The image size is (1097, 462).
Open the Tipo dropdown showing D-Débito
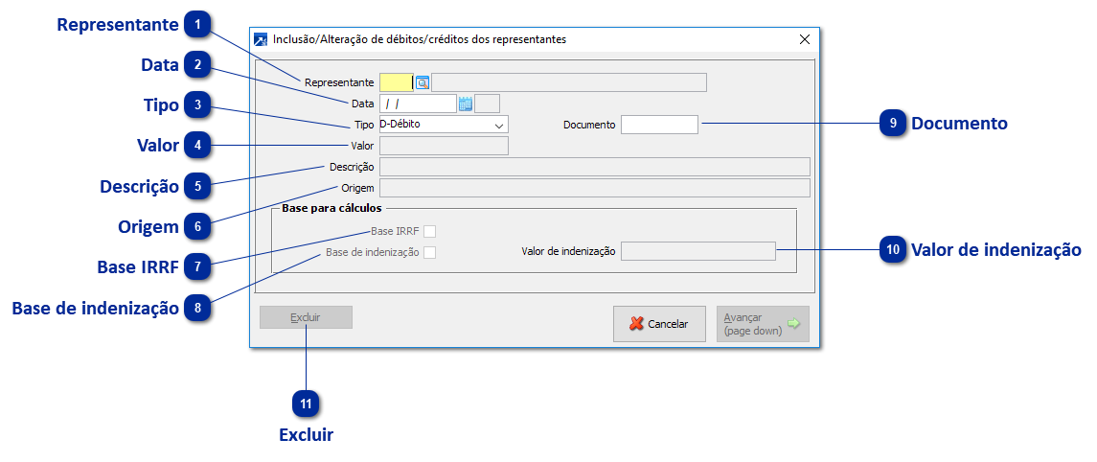pyautogui.click(x=444, y=125)
